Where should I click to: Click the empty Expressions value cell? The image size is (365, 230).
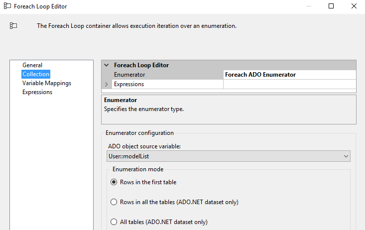click(x=290, y=84)
